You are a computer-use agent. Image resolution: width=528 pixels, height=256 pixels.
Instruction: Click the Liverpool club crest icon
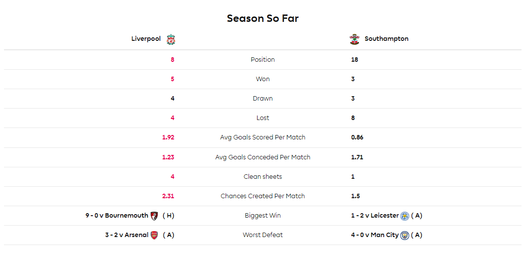point(171,39)
